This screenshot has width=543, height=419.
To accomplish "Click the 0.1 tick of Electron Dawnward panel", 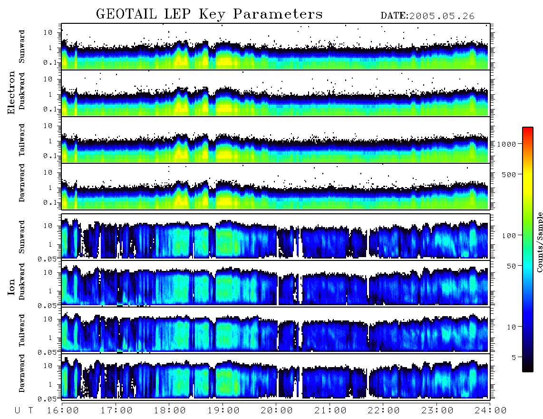I will click(x=50, y=202).
